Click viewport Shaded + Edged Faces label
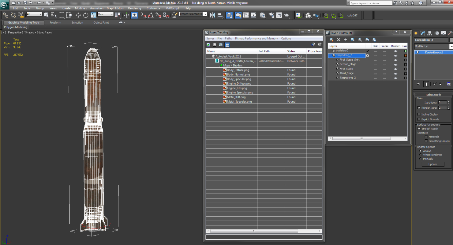The height and width of the screenshot is (245, 453). pos(39,32)
